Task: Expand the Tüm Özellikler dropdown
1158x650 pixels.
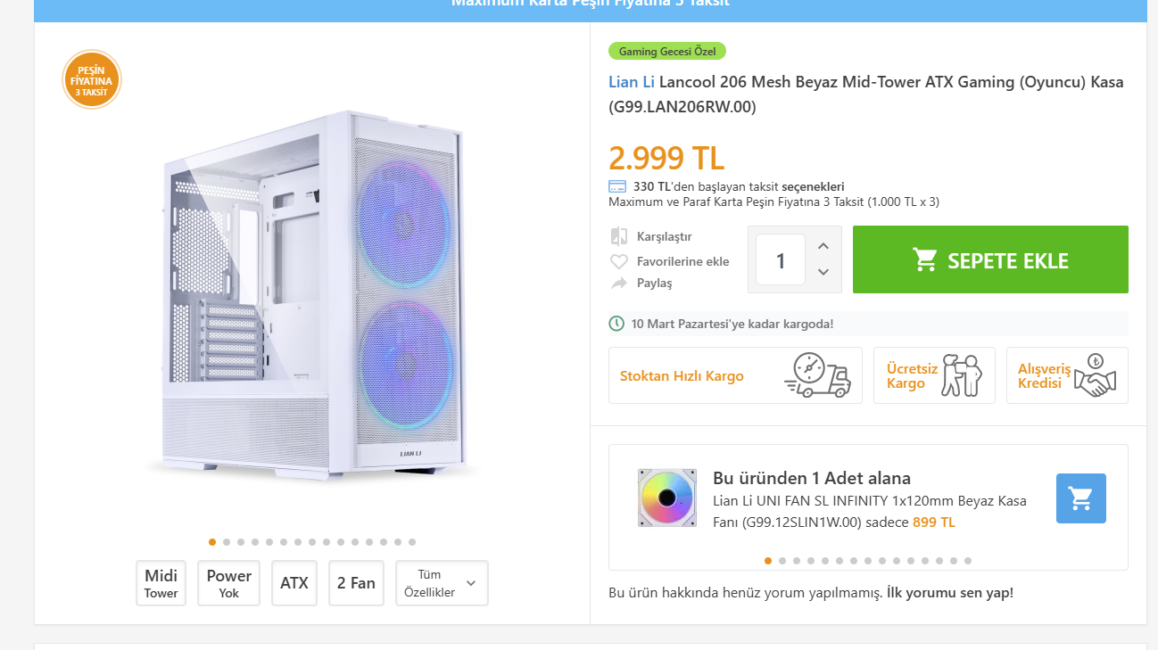Action: [442, 583]
